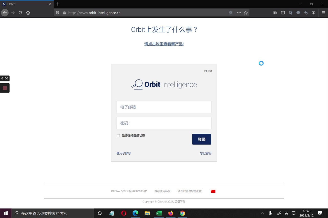Click the pen workspace tray icon
This screenshot has height=218, width=328.
pyautogui.click(x=279, y=213)
